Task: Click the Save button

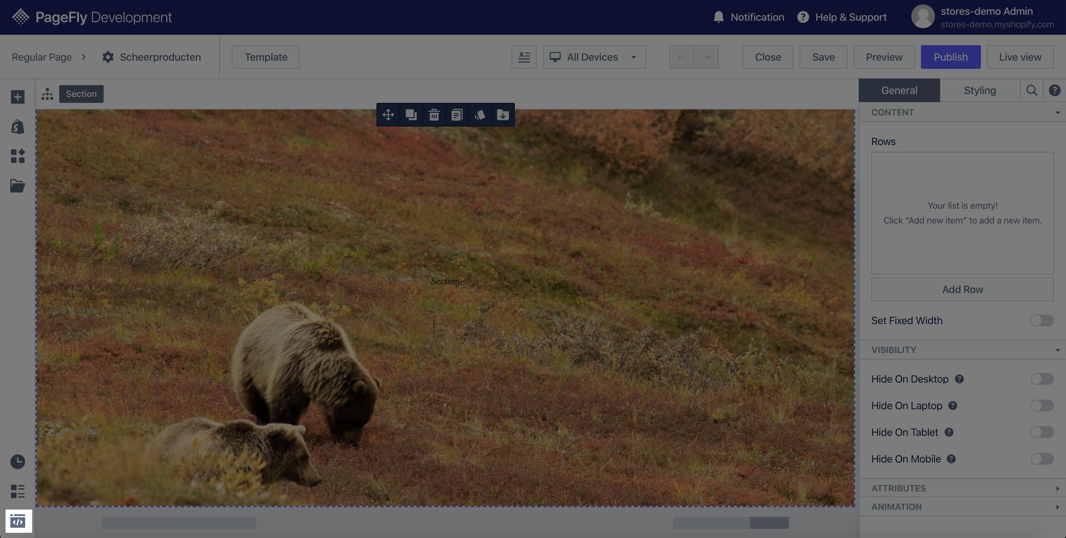Action: [x=823, y=57]
